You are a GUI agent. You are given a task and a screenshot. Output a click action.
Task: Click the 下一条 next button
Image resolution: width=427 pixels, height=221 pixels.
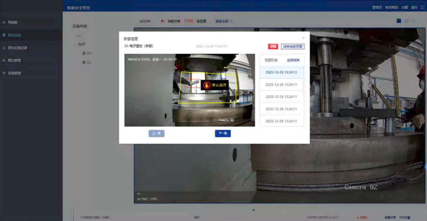222,133
